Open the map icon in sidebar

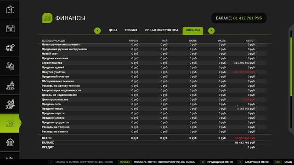tap(10, 10)
